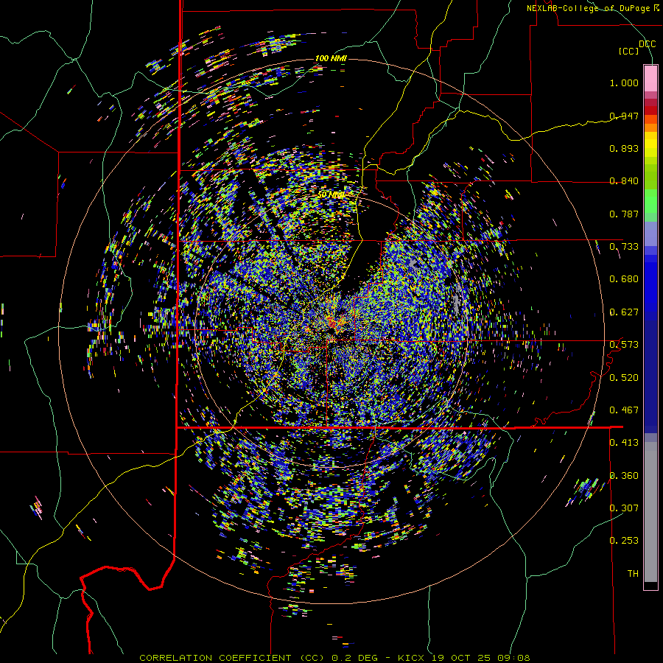Click the 0.787 scale value
This screenshot has width=663, height=663.
(x=624, y=214)
